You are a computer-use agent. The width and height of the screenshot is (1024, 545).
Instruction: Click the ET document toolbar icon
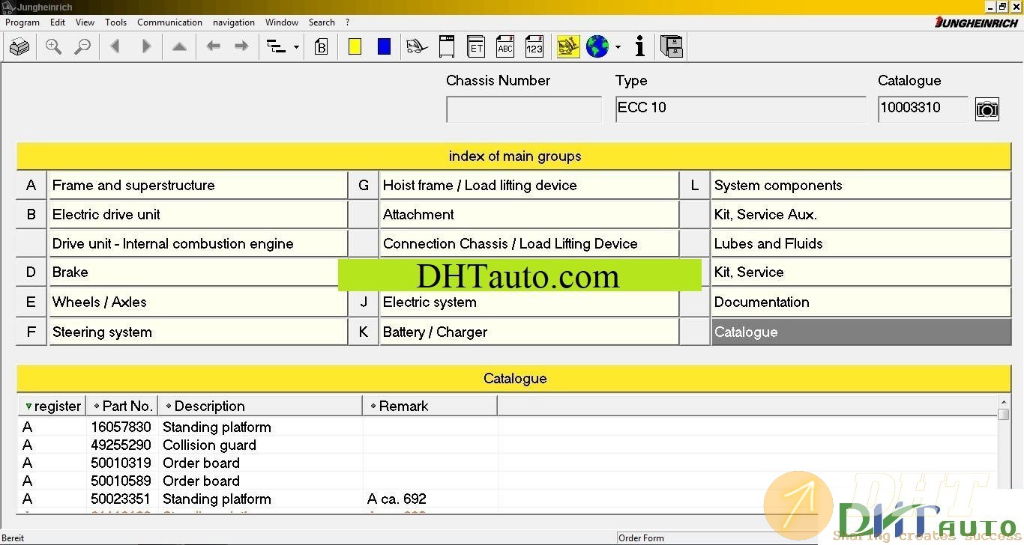pos(475,46)
